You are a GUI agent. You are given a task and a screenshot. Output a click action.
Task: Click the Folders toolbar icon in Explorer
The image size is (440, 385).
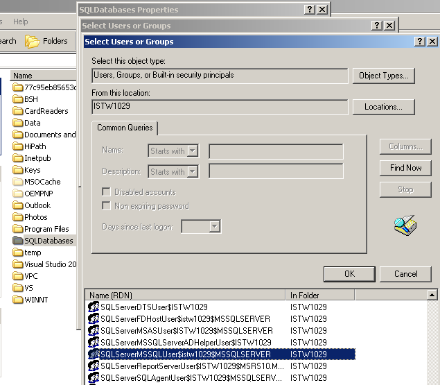pyautogui.click(x=33, y=42)
